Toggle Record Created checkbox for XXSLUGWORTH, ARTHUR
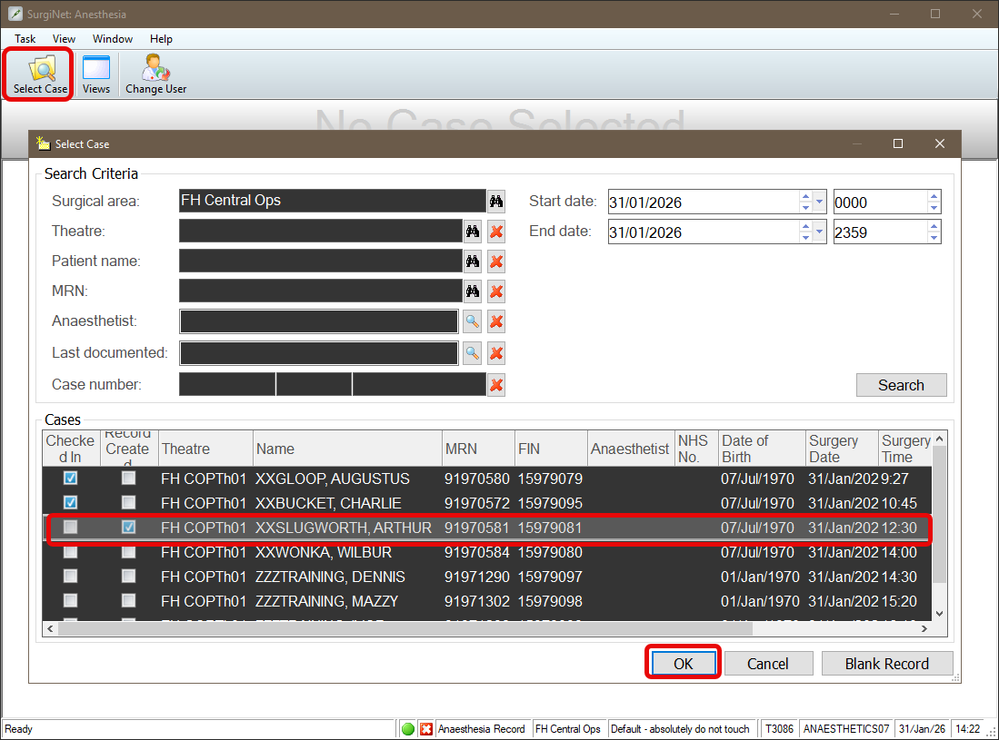Image resolution: width=999 pixels, height=740 pixels. pyautogui.click(x=129, y=528)
